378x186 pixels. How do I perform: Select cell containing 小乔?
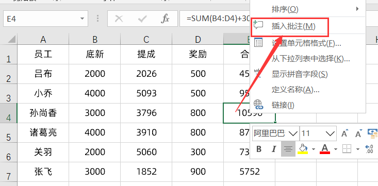pos(43,93)
